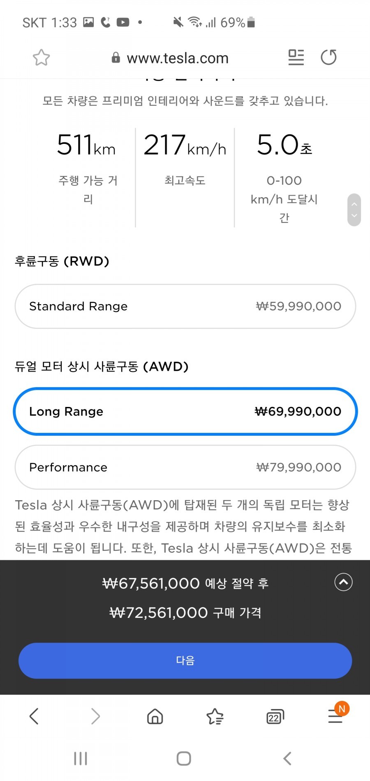Bookmark page with star icon
The width and height of the screenshot is (370, 781).
(41, 58)
